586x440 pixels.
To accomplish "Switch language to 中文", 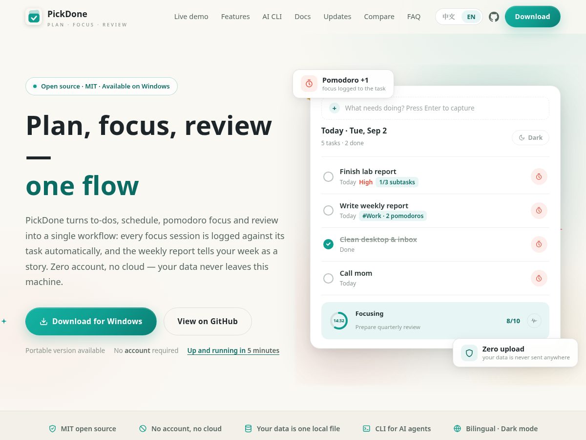I will click(449, 17).
